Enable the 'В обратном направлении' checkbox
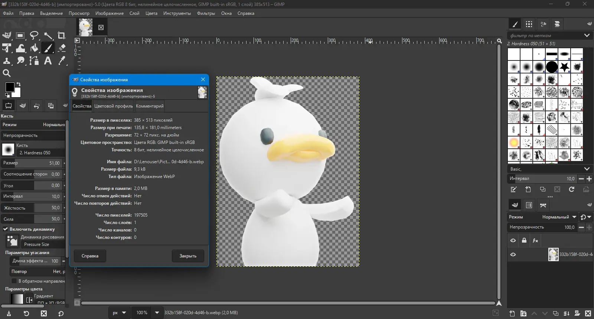 (x=14, y=281)
